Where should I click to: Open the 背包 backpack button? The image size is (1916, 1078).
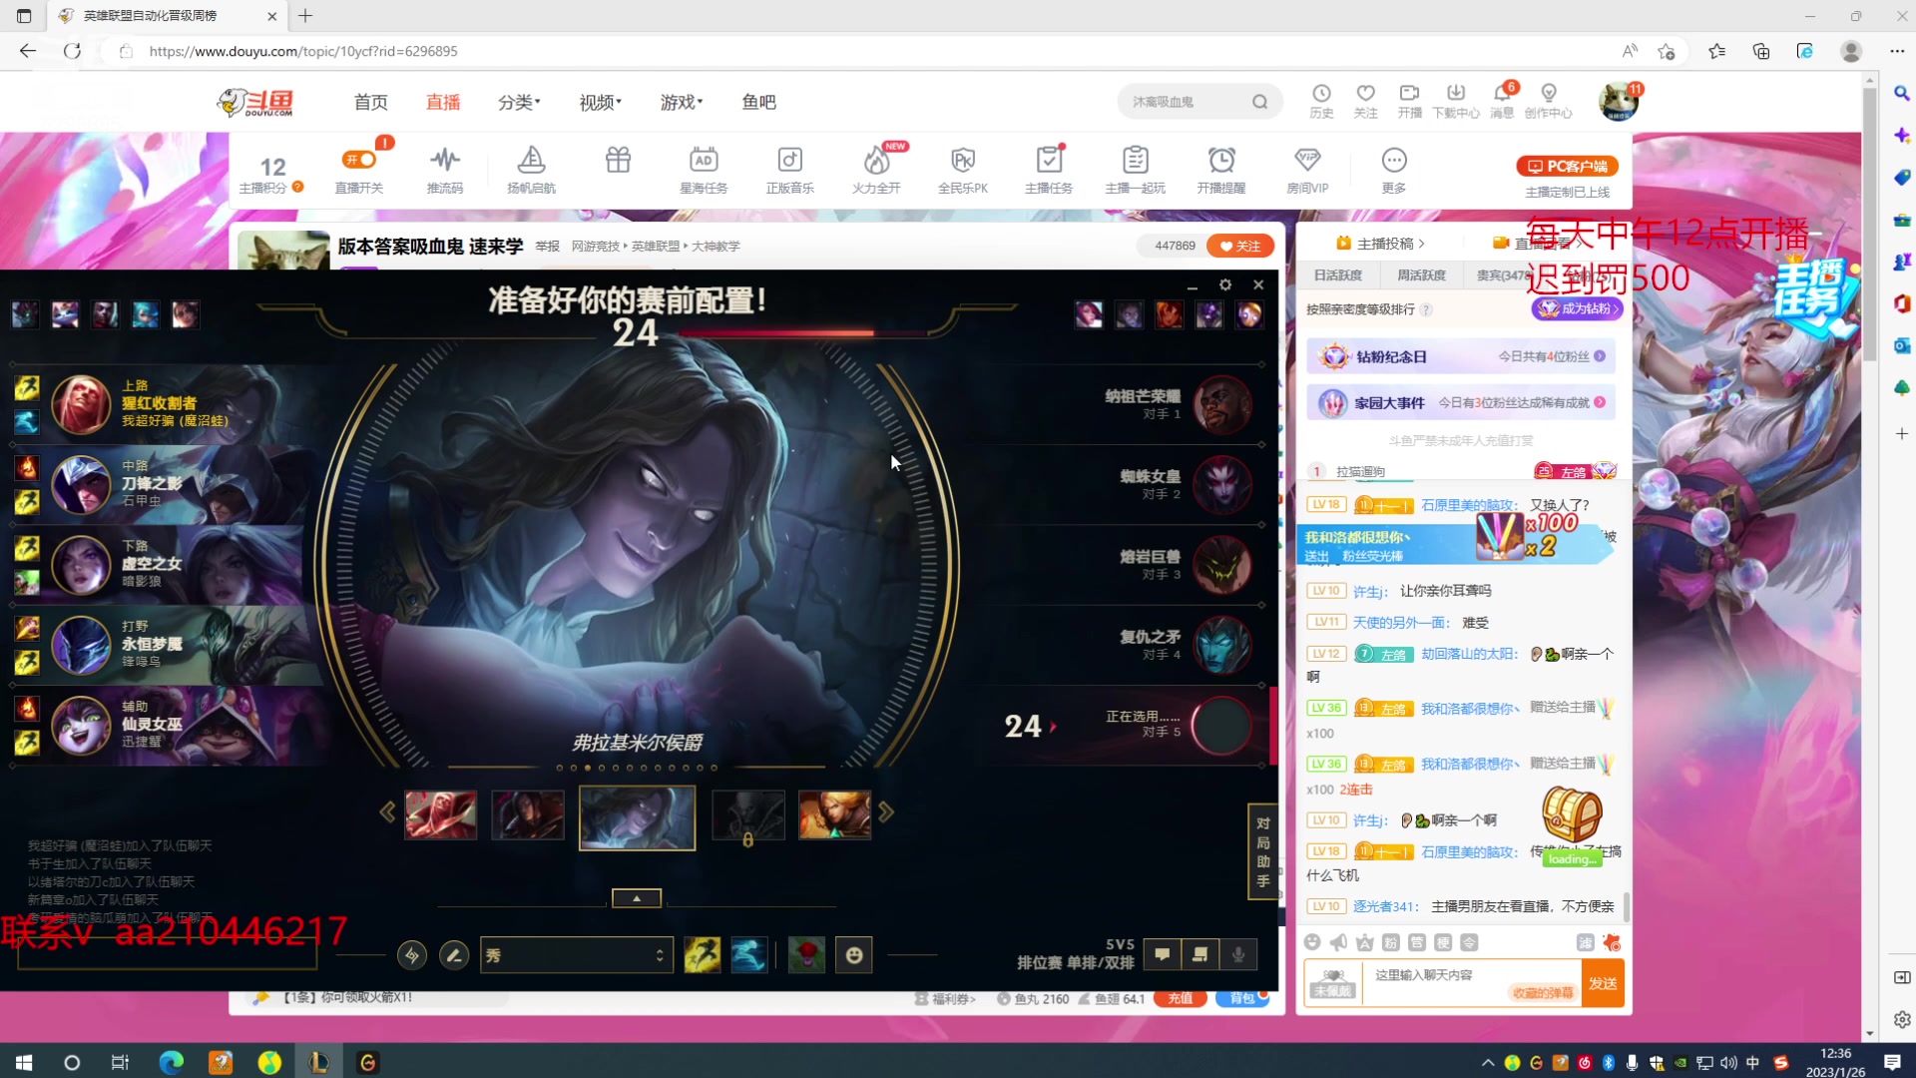pyautogui.click(x=1241, y=998)
